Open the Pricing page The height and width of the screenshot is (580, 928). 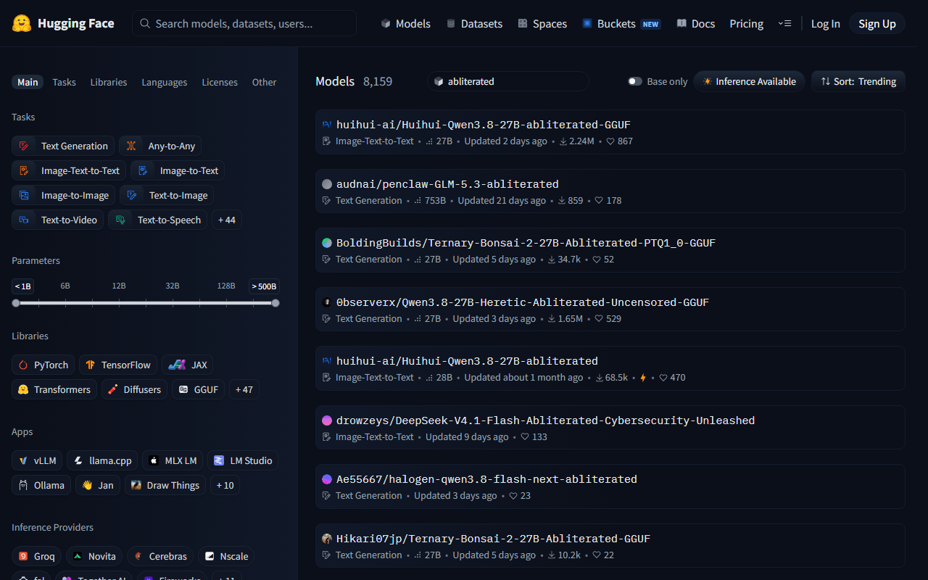pos(747,24)
